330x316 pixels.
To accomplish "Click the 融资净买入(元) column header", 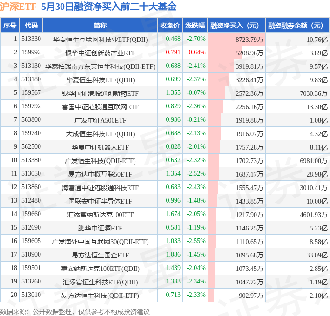I will click(x=236, y=26).
